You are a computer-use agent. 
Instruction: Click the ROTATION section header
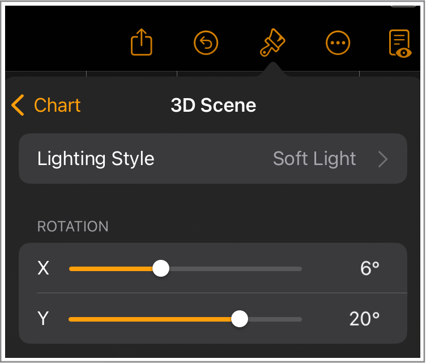(73, 226)
